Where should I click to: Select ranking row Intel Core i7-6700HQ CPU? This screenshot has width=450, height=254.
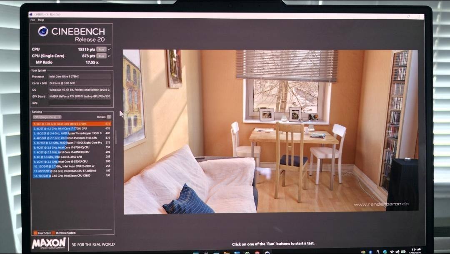(x=72, y=147)
